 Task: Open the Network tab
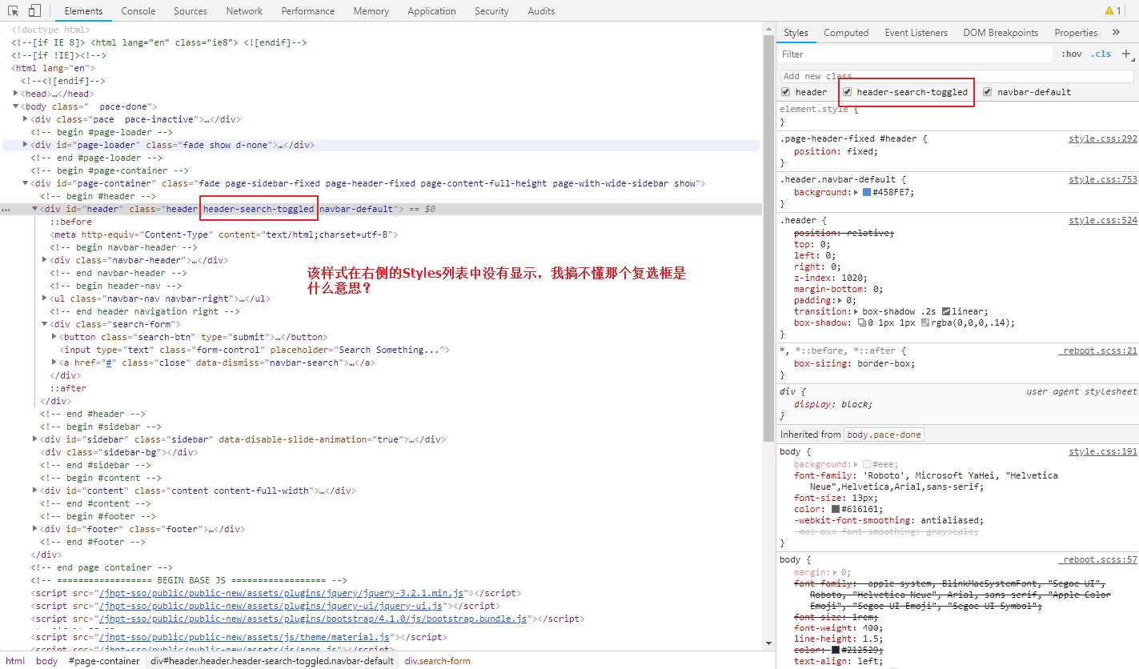244,11
